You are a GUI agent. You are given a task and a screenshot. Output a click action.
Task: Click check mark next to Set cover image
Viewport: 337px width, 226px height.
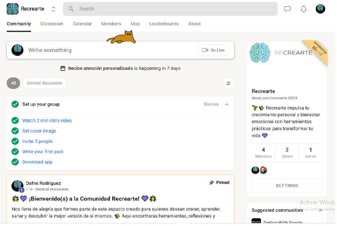[x=15, y=131]
